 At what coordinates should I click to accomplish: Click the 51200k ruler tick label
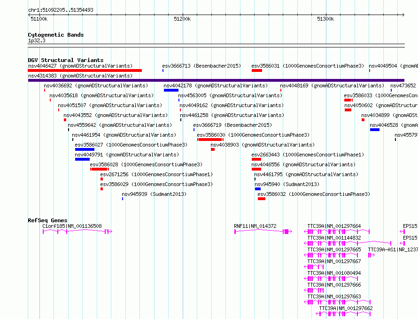point(182,19)
